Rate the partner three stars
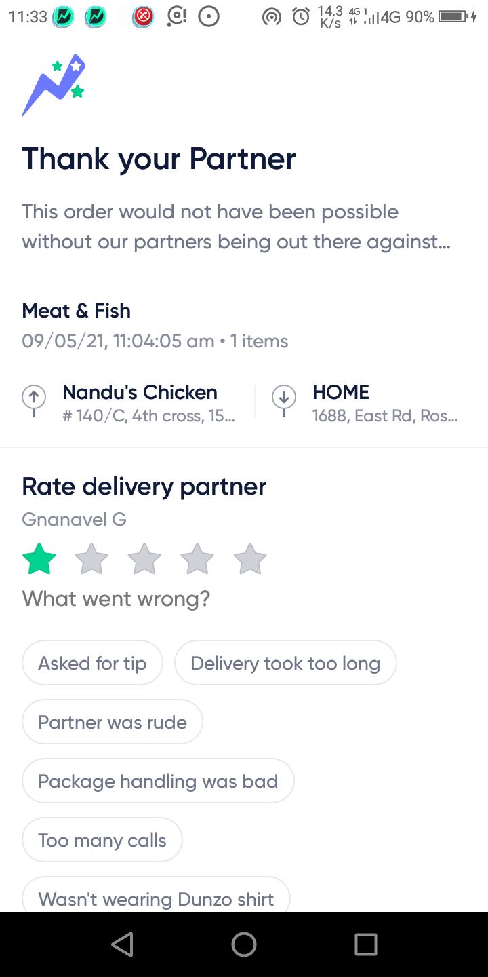Viewport: 488px width, 977px height. [144, 559]
